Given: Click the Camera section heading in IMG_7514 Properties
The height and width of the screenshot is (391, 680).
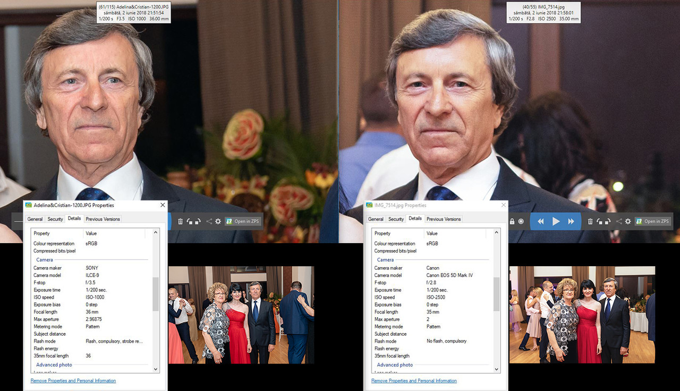Looking at the screenshot, I should [x=385, y=260].
